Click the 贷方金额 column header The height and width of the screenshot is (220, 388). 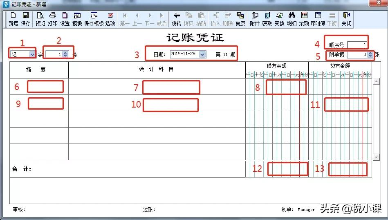[340, 66]
